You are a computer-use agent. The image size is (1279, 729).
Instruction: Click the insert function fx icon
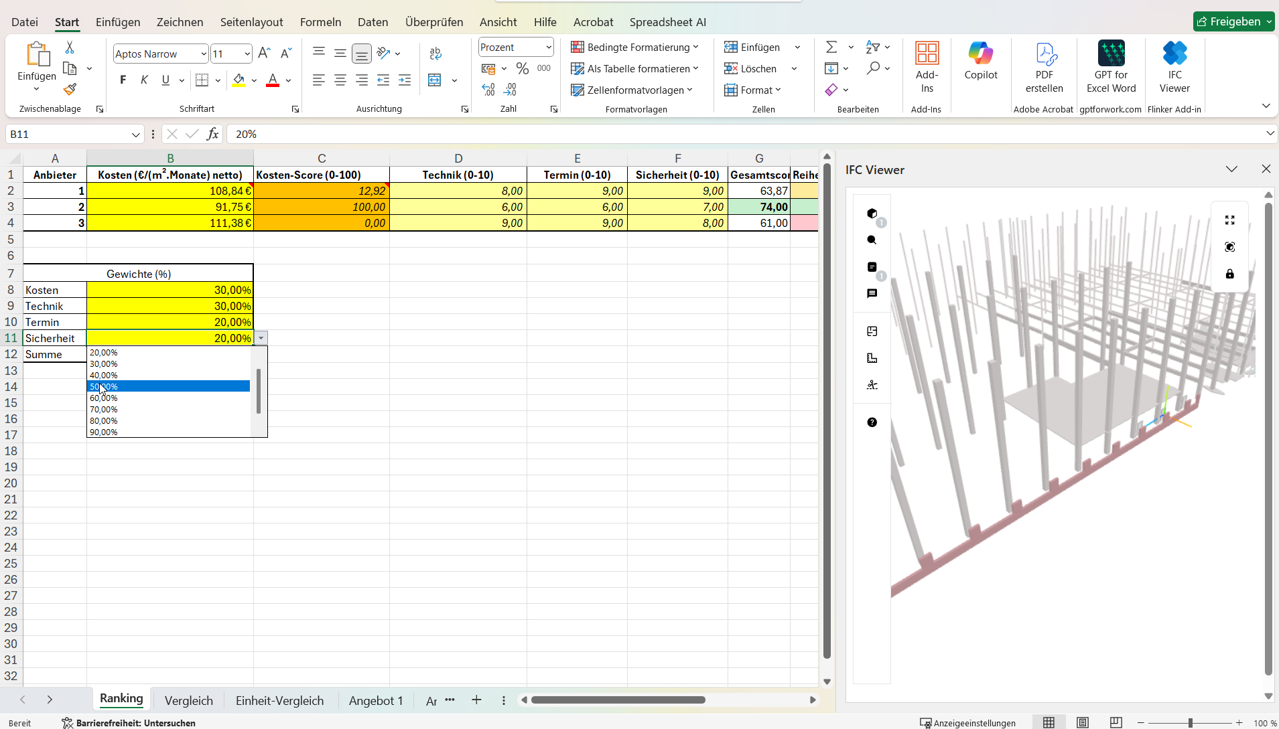[212, 134]
